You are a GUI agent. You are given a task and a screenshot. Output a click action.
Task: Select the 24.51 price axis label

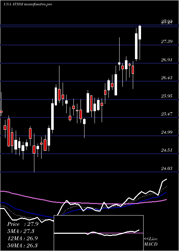tap(166, 150)
